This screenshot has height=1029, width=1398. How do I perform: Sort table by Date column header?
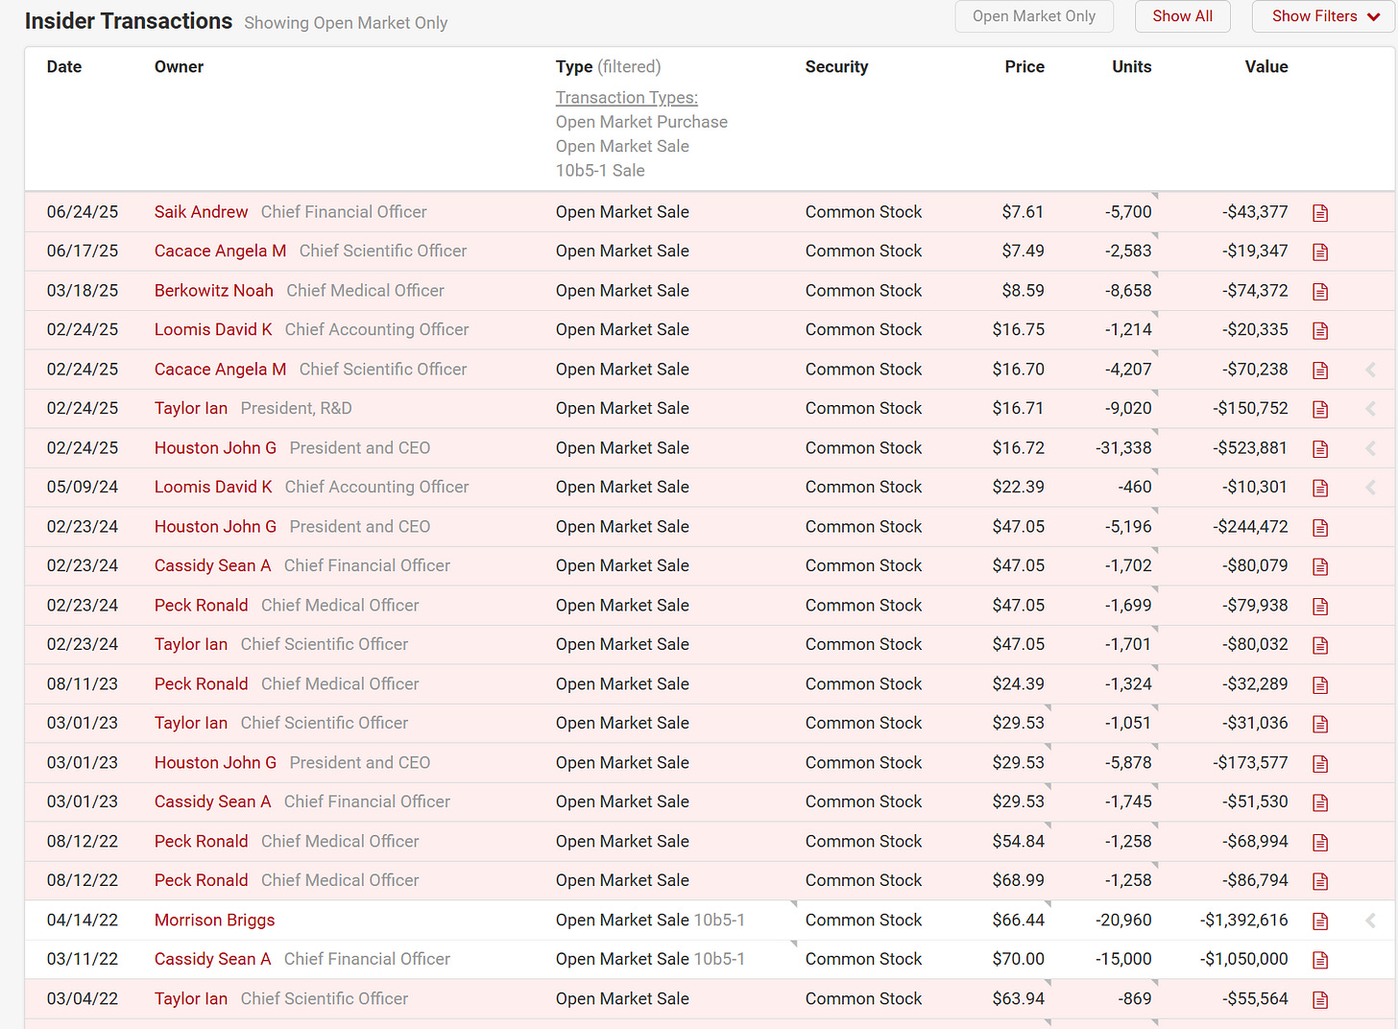tap(64, 67)
